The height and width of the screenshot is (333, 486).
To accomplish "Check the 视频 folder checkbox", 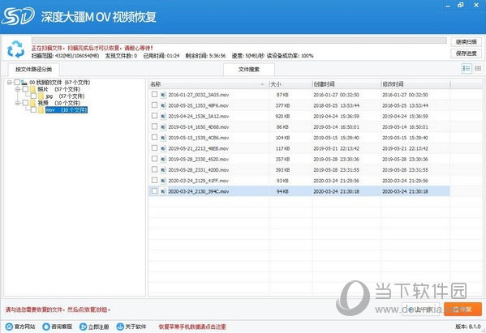I will (25, 102).
